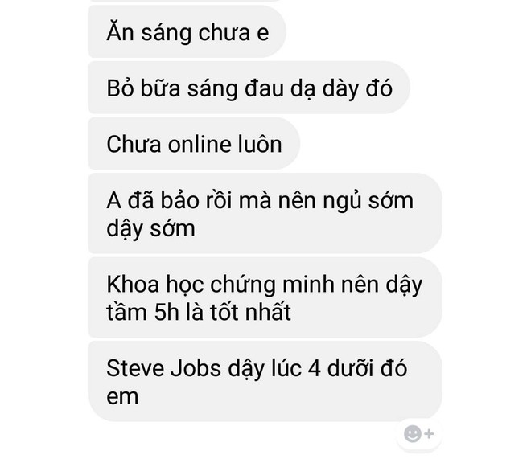Click the words "Bỏ bữa" in the chat
The width and height of the screenshot is (531, 463).
pos(143,88)
